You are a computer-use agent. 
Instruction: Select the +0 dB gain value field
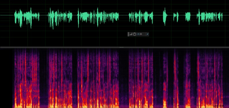click(x=139, y=34)
